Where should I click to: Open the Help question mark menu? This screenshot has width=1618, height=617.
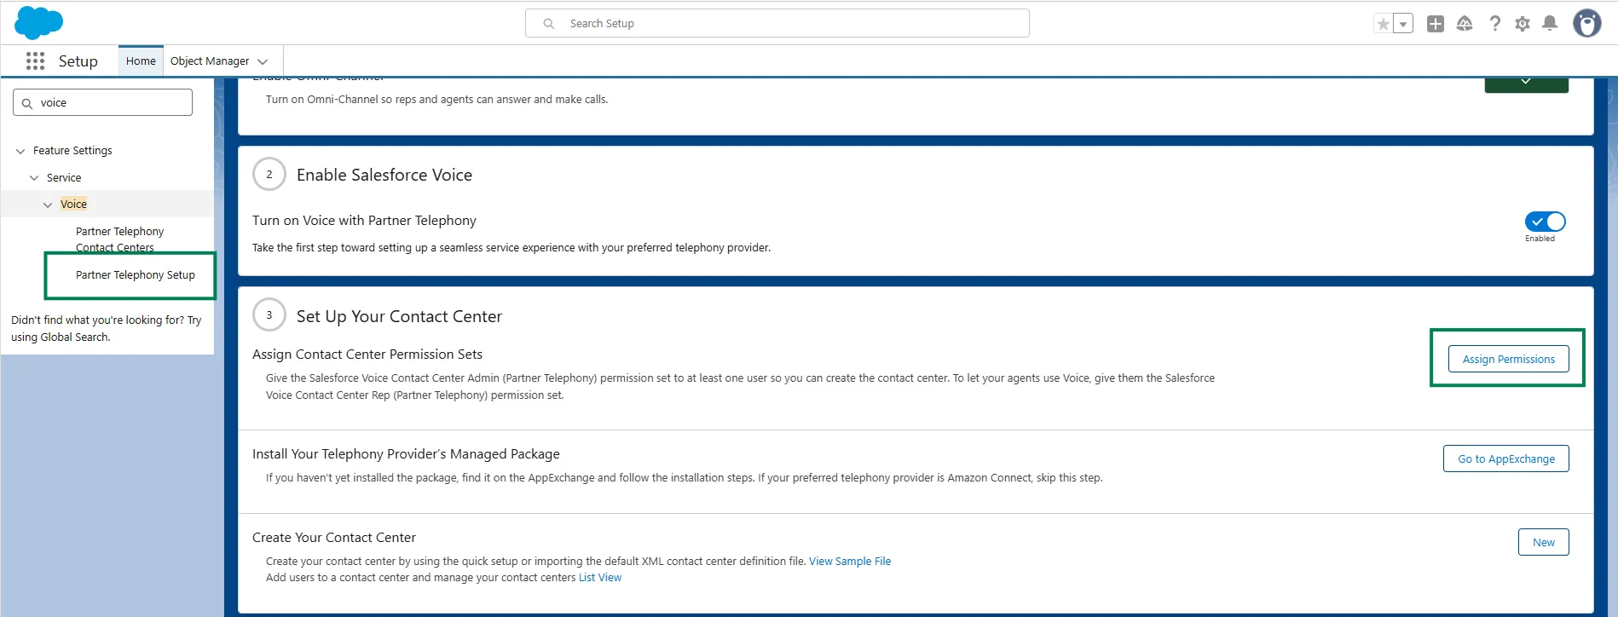coord(1494,24)
